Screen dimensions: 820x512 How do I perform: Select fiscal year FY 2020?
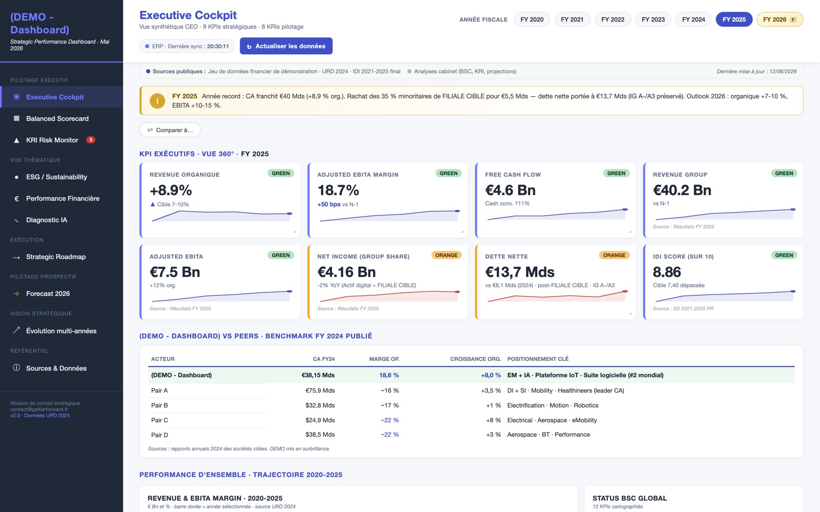point(532,19)
